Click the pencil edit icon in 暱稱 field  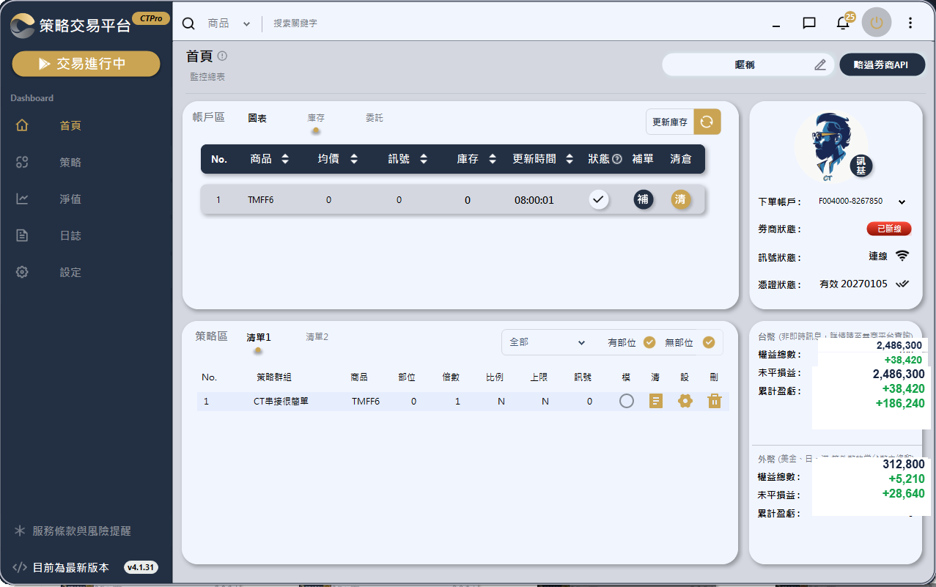point(820,64)
